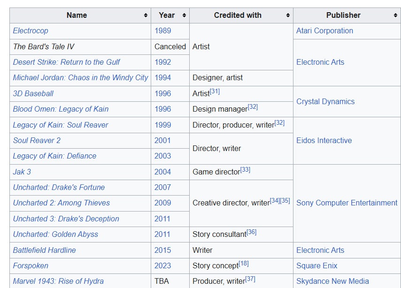Click the 2001 year link
The image size is (401, 288).
162,141
